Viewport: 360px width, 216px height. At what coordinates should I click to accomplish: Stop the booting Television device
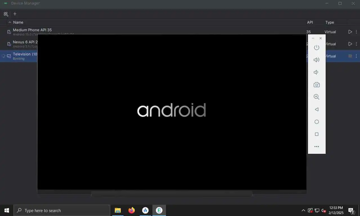pos(350,56)
